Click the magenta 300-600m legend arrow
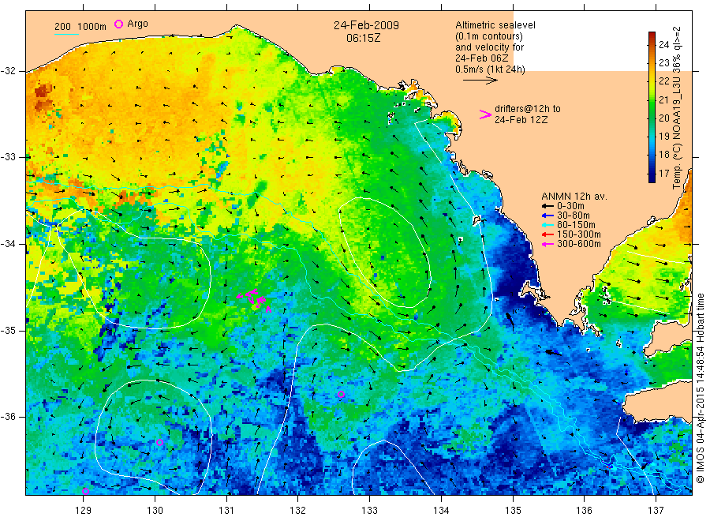 pyautogui.click(x=548, y=244)
